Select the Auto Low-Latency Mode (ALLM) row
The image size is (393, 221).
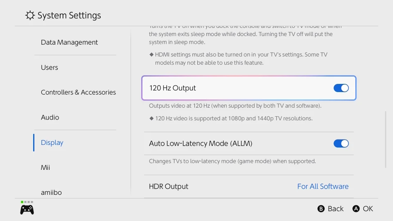(201, 143)
